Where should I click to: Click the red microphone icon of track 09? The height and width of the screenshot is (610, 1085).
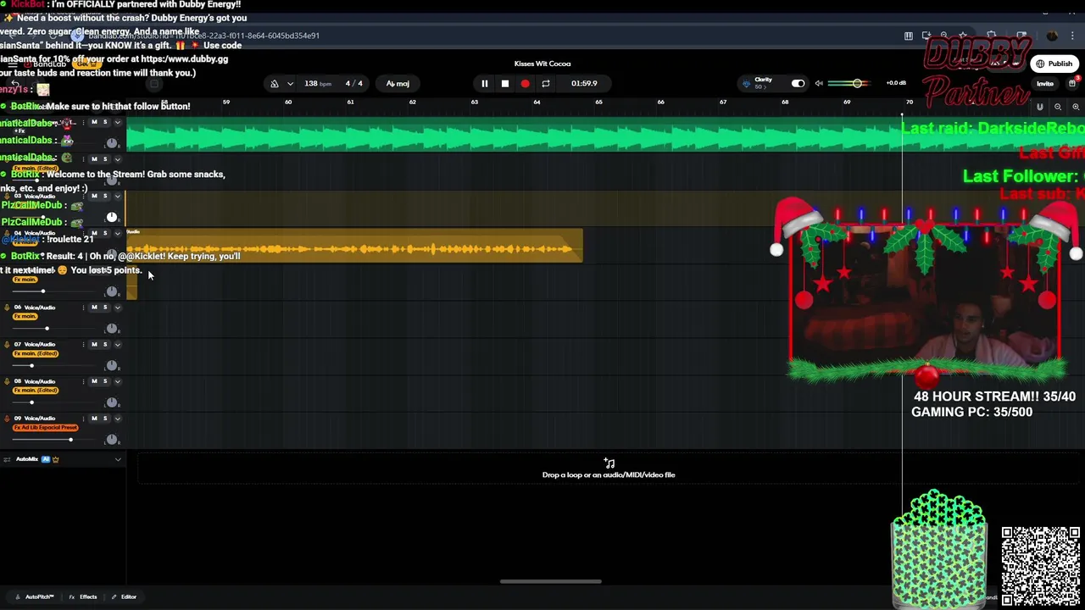pos(8,419)
